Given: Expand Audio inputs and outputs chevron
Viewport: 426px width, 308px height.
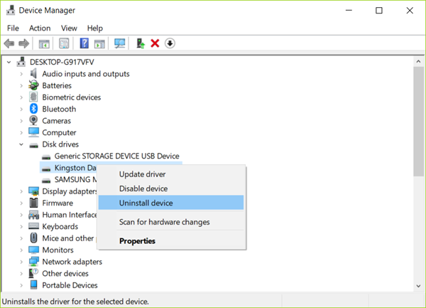Looking at the screenshot, I should click(x=21, y=74).
